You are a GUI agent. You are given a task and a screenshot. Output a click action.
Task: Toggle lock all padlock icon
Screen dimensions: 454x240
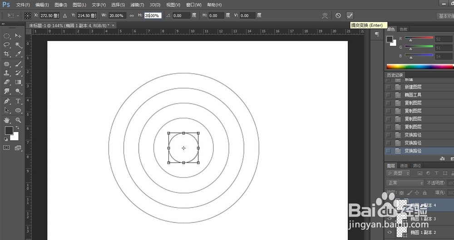[x=425, y=192]
